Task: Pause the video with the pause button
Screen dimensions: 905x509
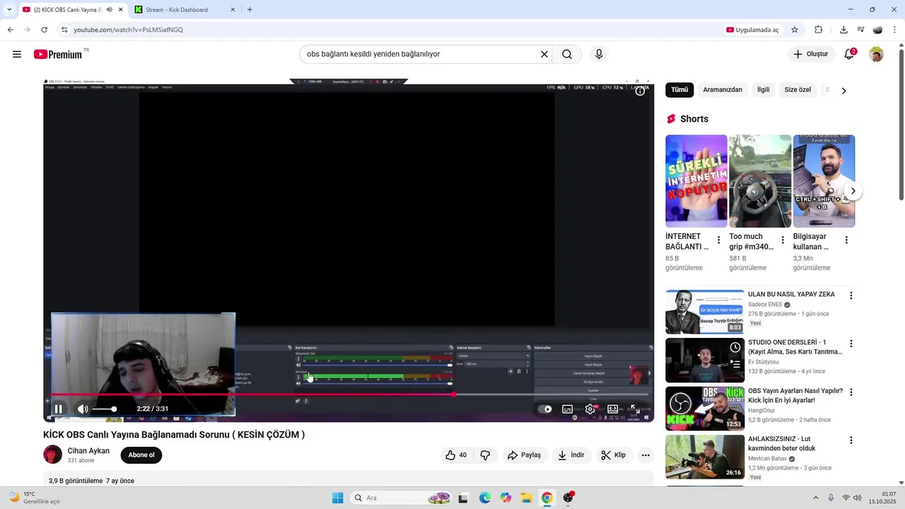Action: 59,409
